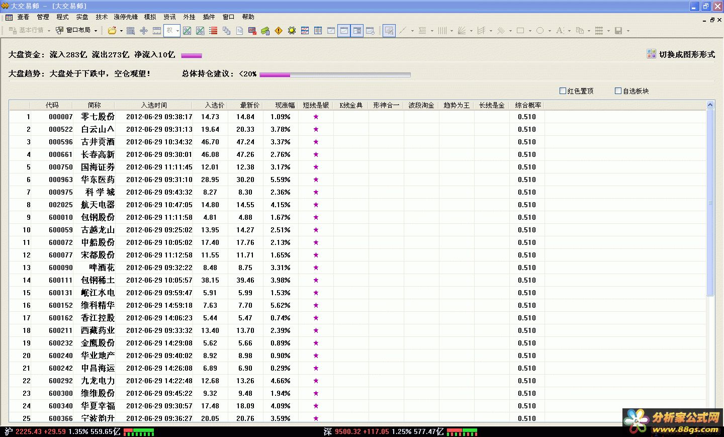Click the 沪 index 2225.43 status entry

tap(62, 431)
